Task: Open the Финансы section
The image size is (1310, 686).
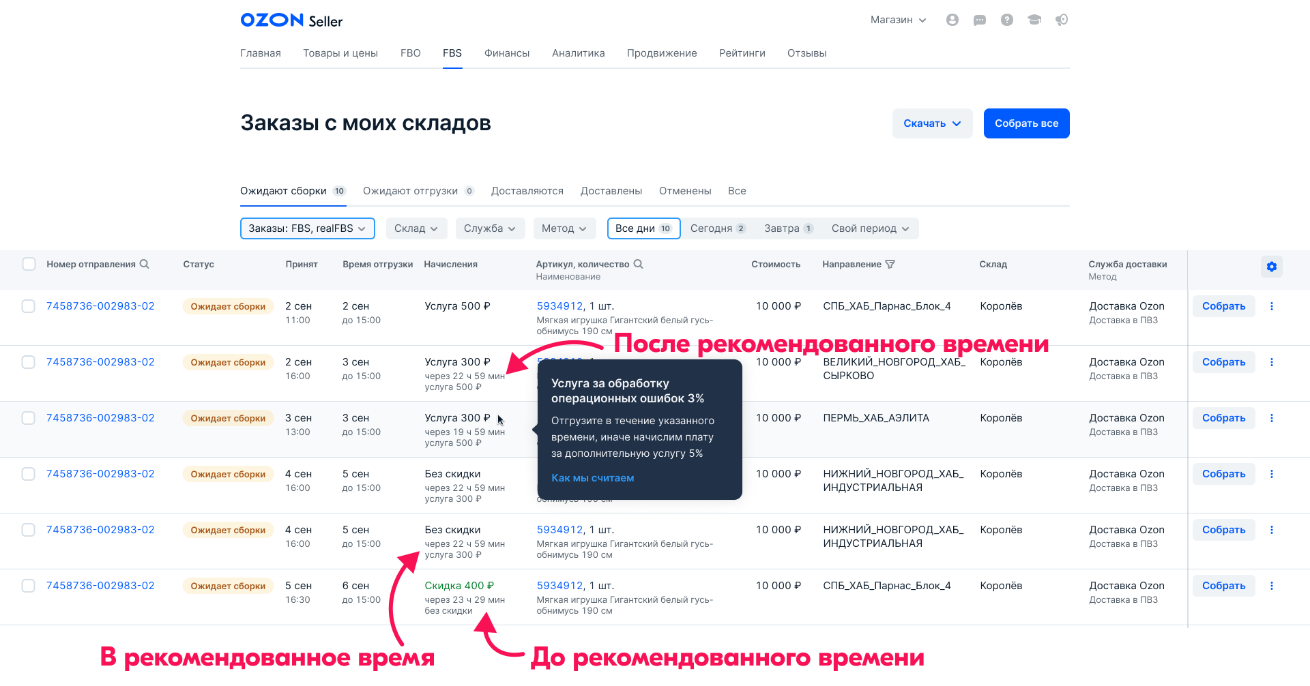Action: click(x=507, y=53)
